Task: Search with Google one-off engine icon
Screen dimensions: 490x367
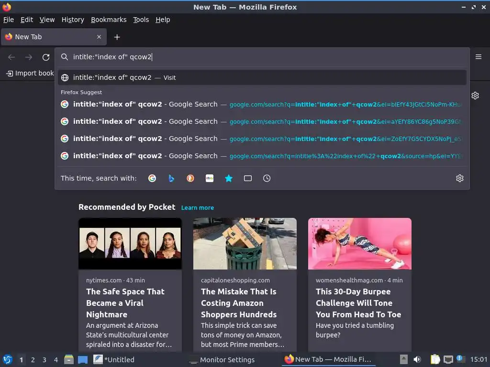Action: (x=152, y=178)
